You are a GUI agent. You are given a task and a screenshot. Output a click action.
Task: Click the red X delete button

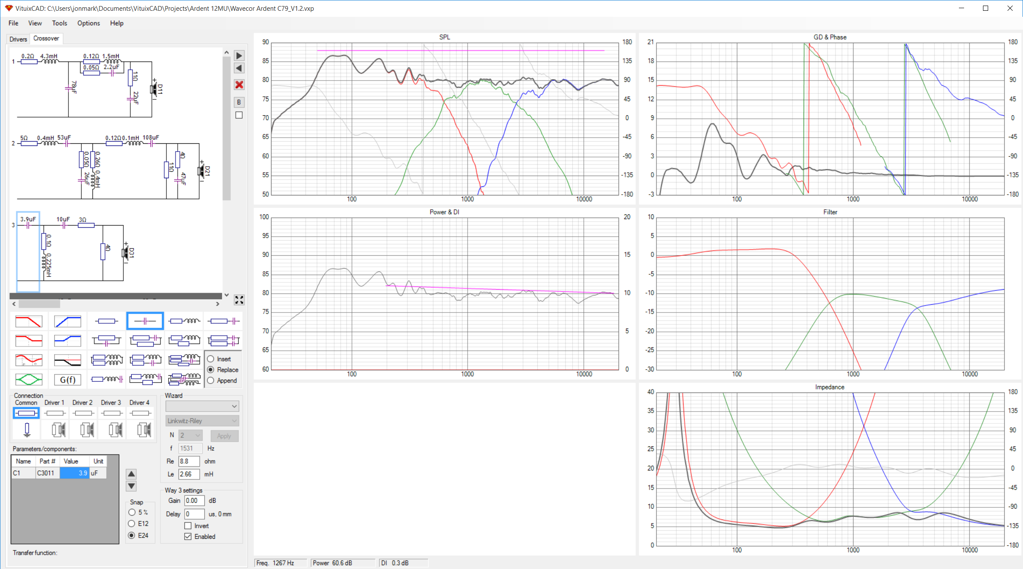[x=239, y=84]
